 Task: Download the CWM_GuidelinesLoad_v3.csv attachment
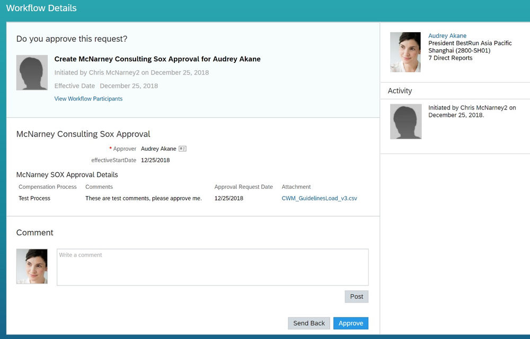pos(319,198)
